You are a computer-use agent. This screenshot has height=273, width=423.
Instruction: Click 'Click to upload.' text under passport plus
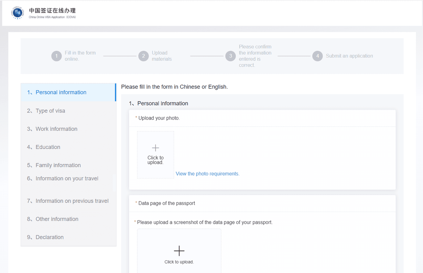tap(179, 262)
